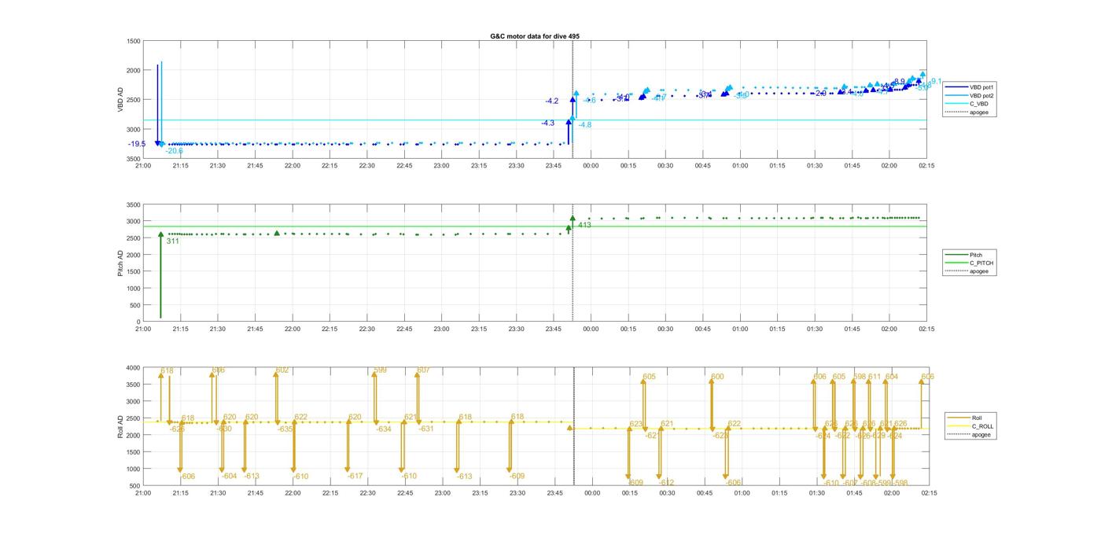1101x545 pixels.
Task: Click '01:00' tick under the VBD plot
Action: [x=740, y=166]
